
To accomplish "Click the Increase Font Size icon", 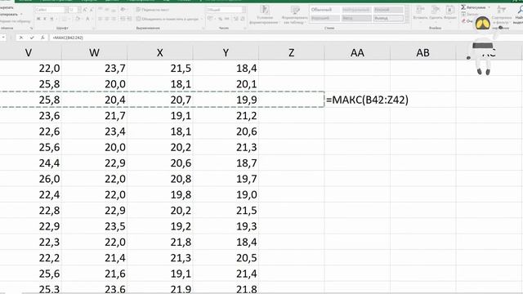I will (85, 10).
